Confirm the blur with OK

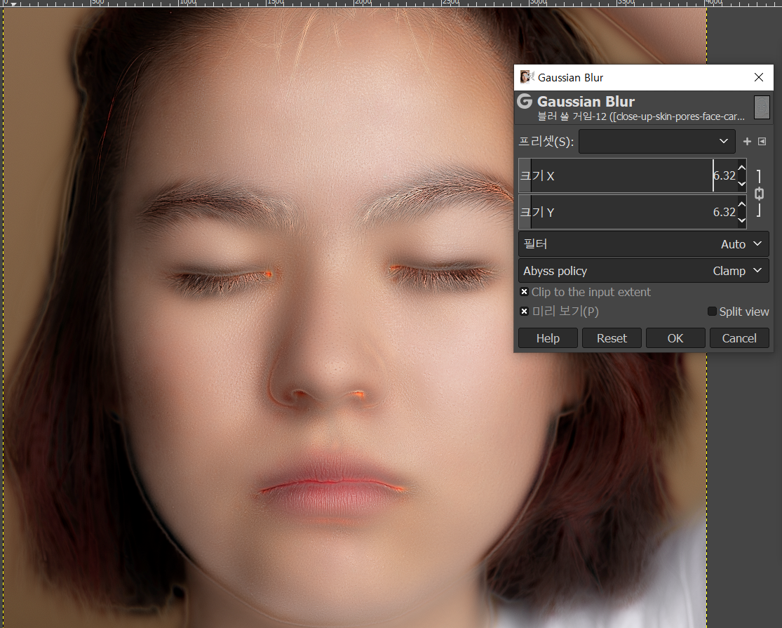(675, 338)
